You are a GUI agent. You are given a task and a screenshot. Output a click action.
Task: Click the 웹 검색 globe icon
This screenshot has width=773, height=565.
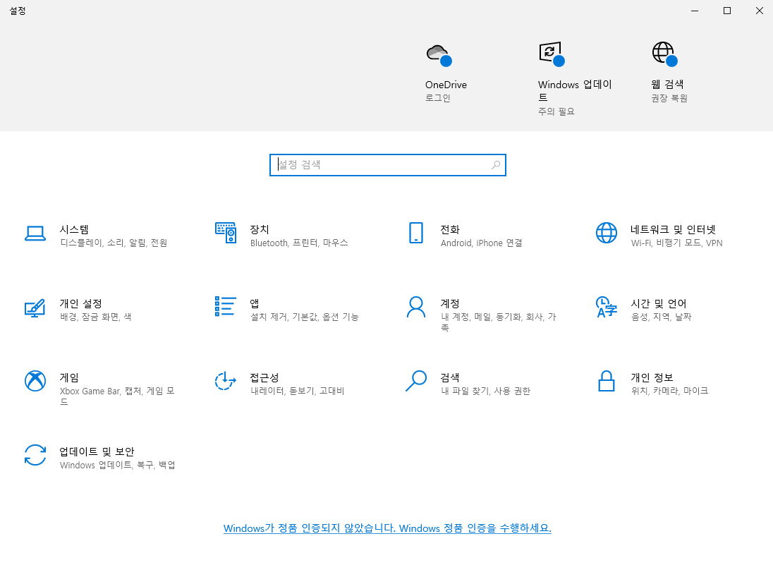pos(664,53)
